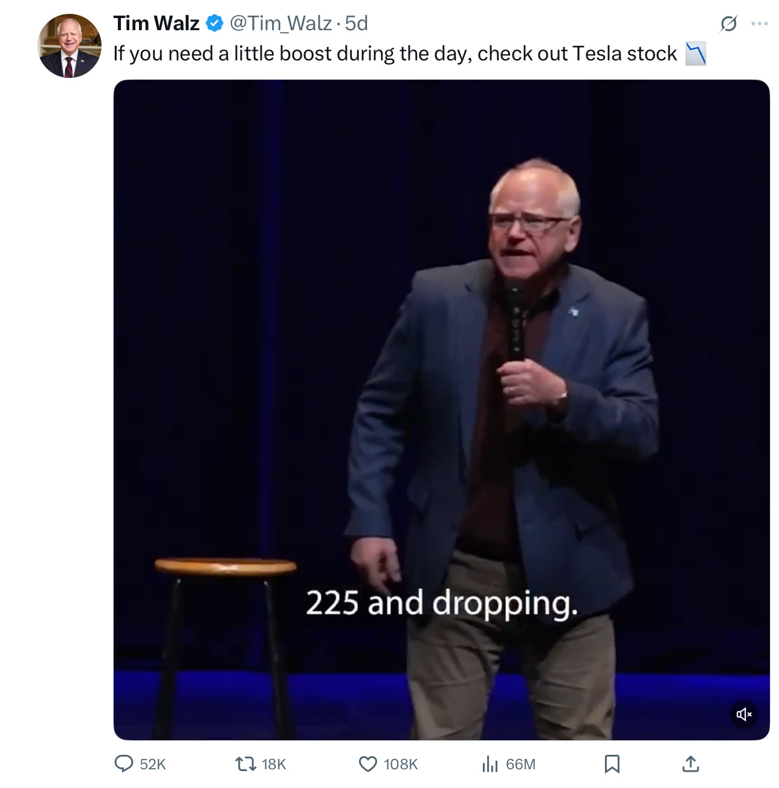Repost using the retweet arrows icon
The image size is (779, 788).
pos(246,764)
